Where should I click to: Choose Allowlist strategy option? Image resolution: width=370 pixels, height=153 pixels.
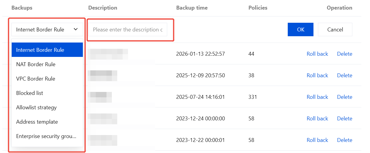(x=47, y=107)
